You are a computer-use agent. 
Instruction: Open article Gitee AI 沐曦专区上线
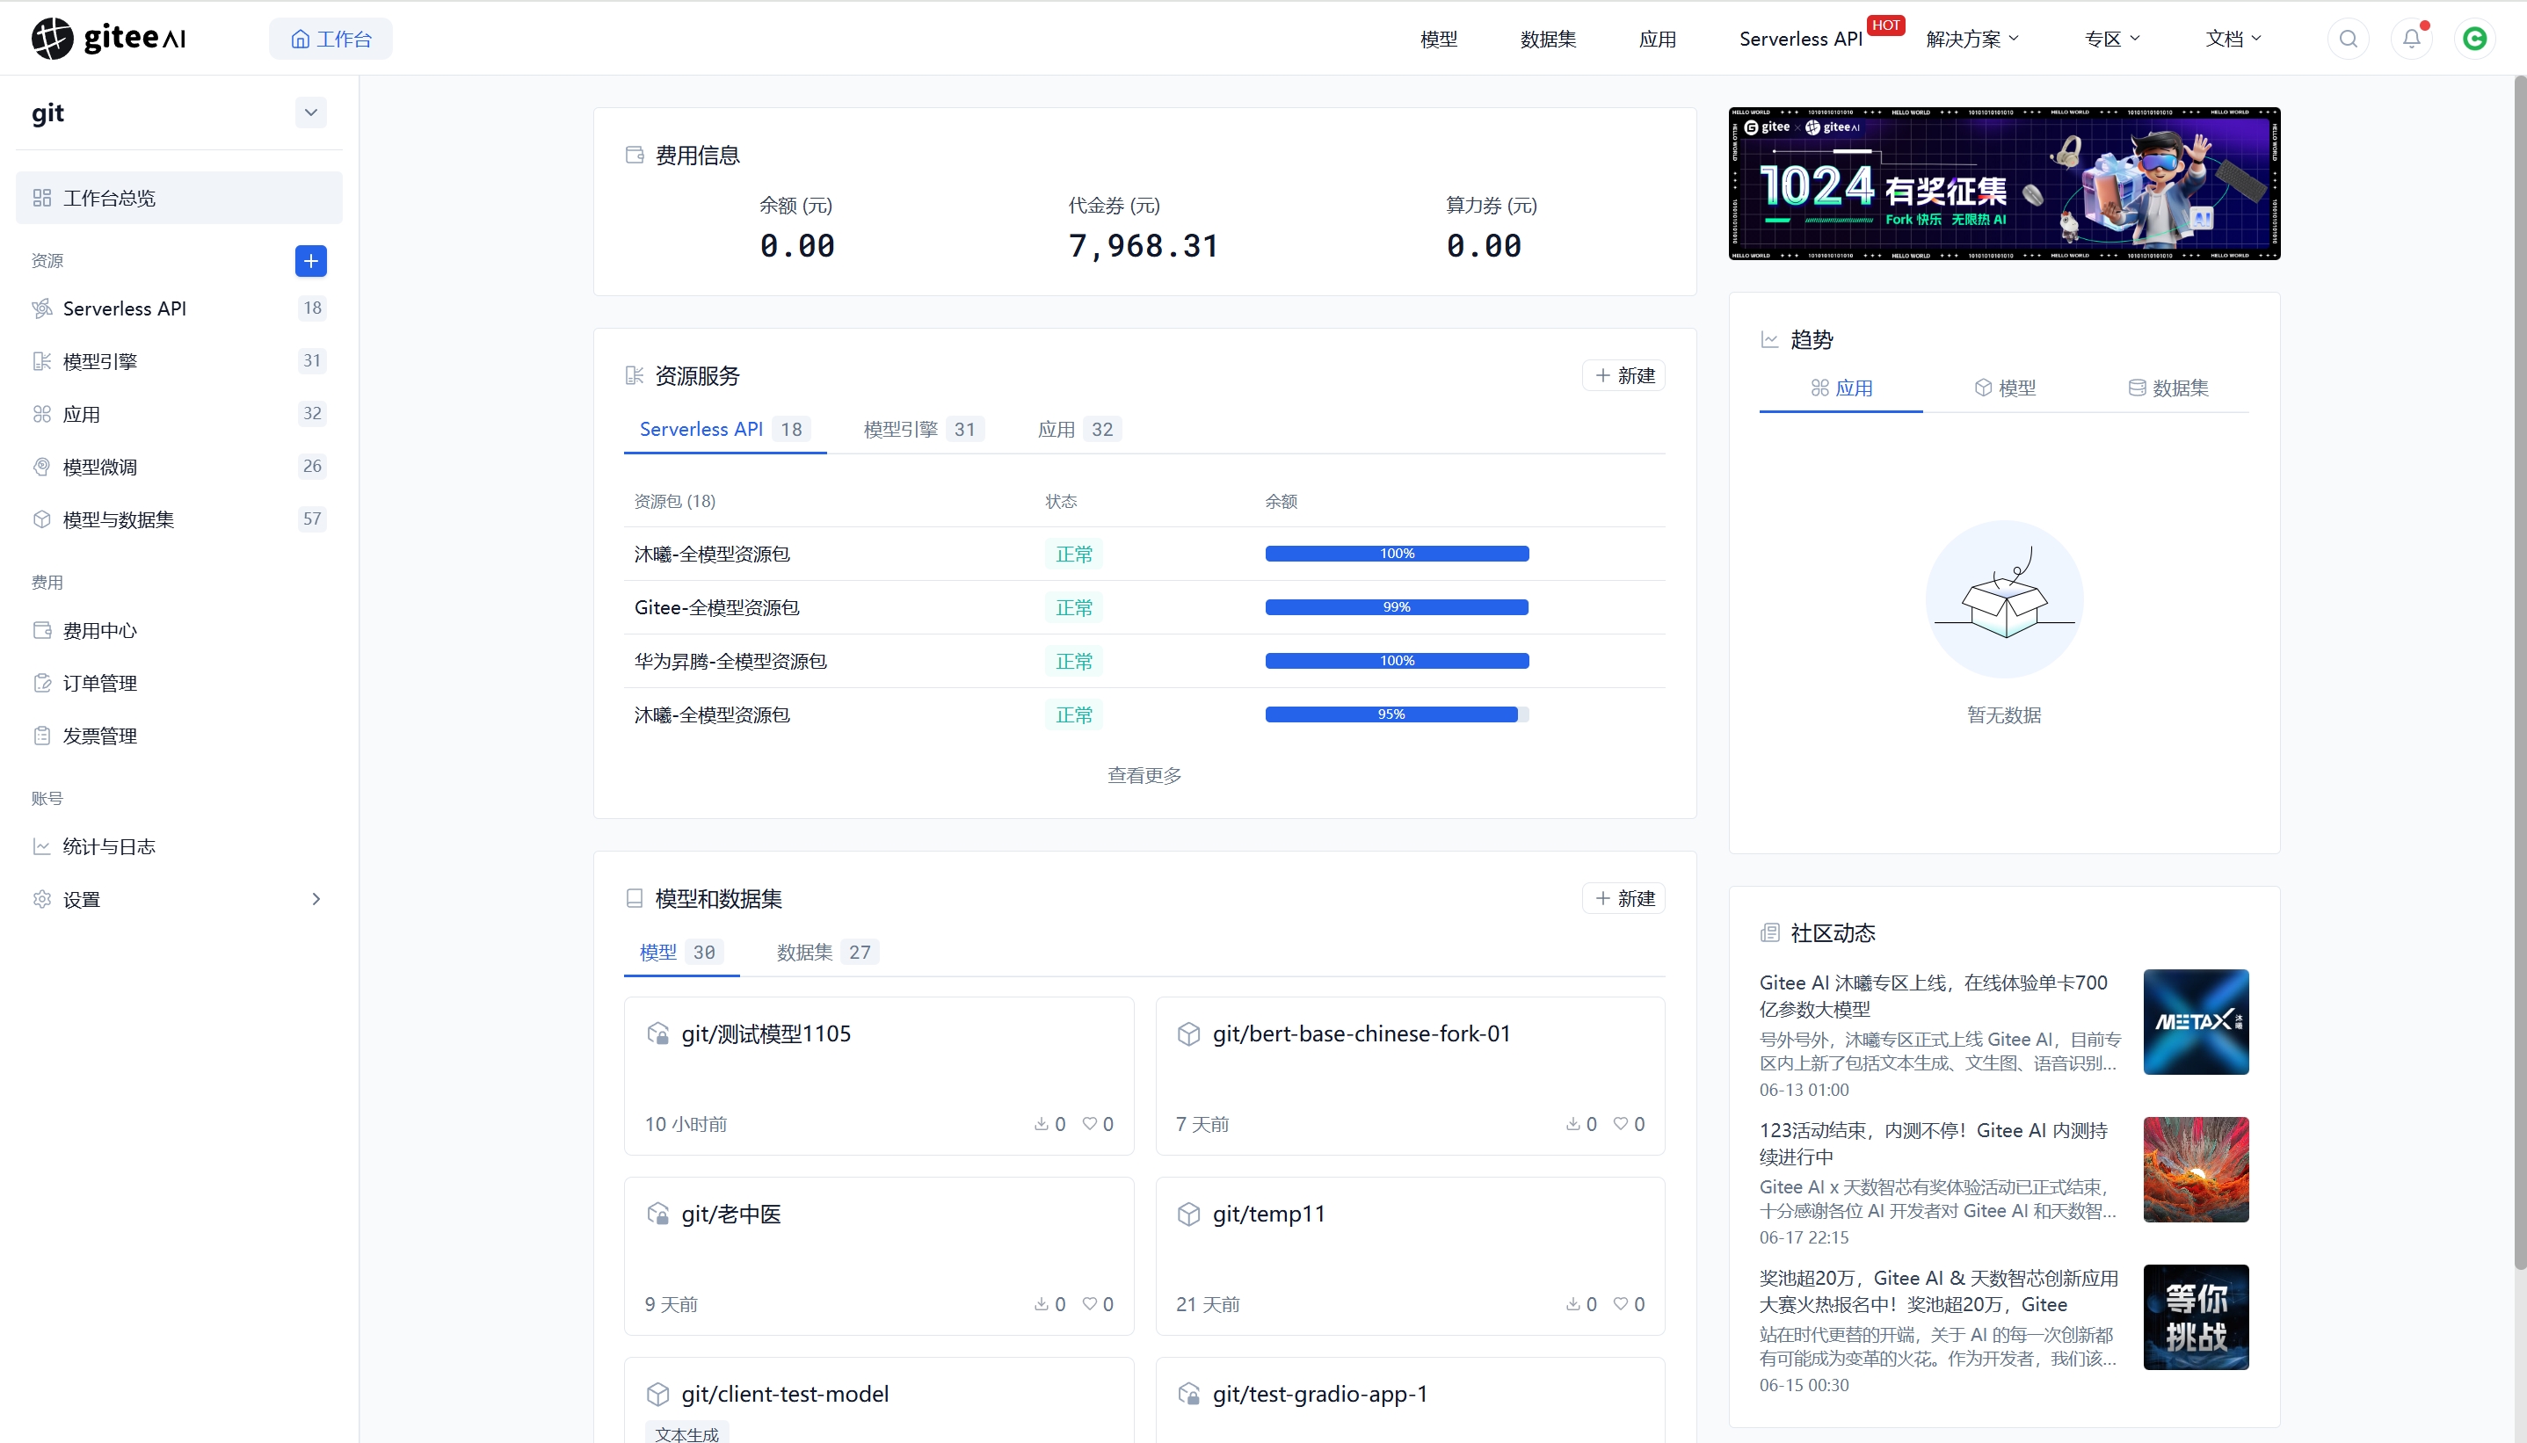click(1934, 996)
